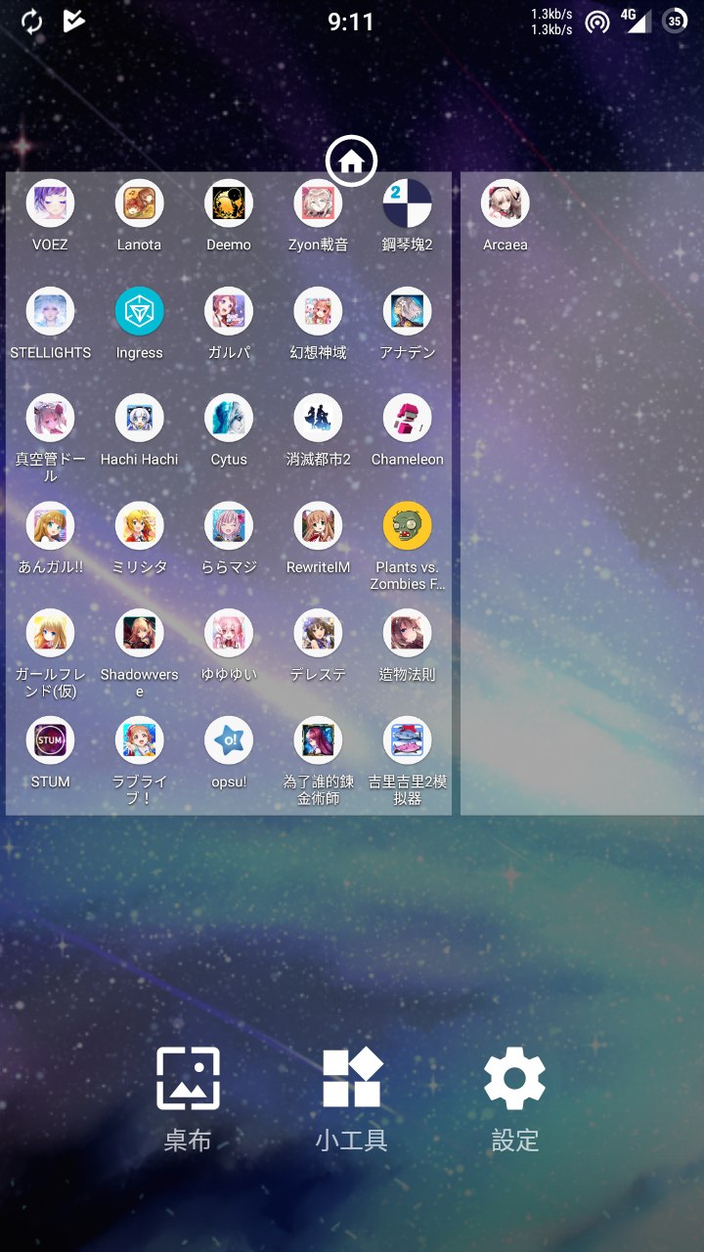Set default home page with house icon
The width and height of the screenshot is (704, 1252).
click(x=352, y=160)
